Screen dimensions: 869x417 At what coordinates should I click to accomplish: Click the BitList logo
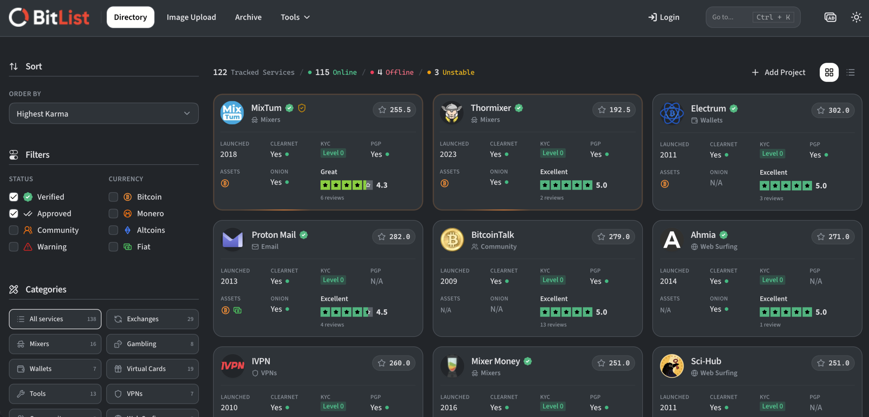pos(49,17)
